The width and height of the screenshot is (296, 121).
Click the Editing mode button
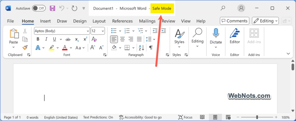pyautogui.click(x=265, y=21)
